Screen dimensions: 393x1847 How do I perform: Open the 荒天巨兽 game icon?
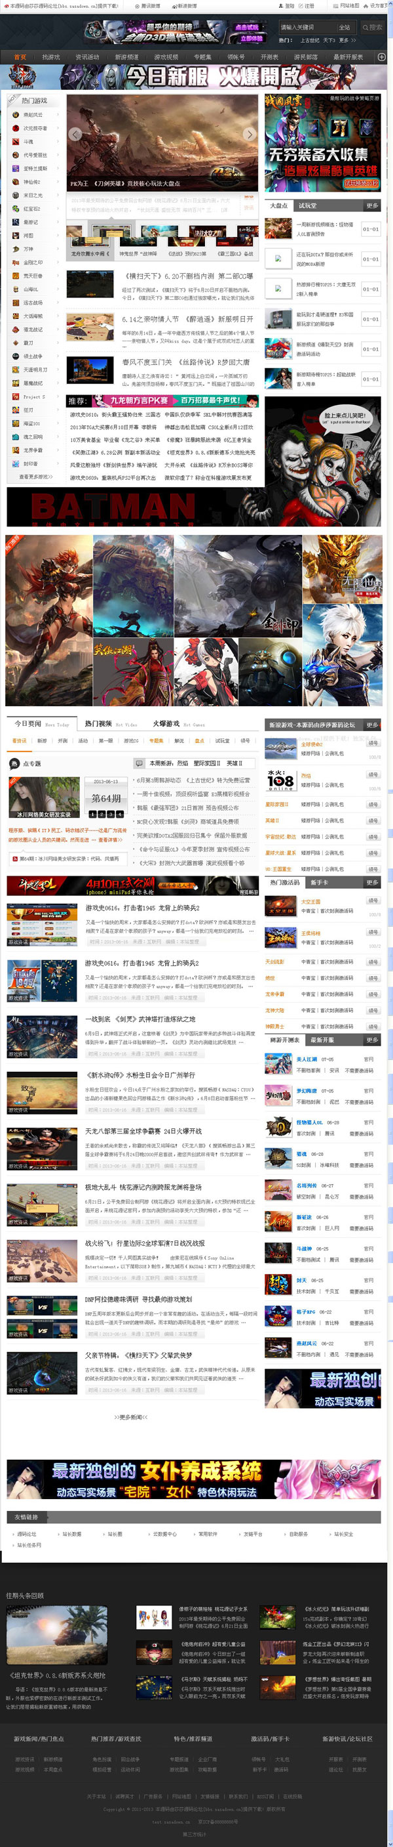[x=16, y=276]
